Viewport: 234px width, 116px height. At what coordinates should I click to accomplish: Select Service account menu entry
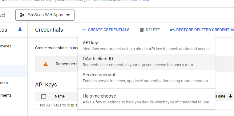tap(147, 78)
